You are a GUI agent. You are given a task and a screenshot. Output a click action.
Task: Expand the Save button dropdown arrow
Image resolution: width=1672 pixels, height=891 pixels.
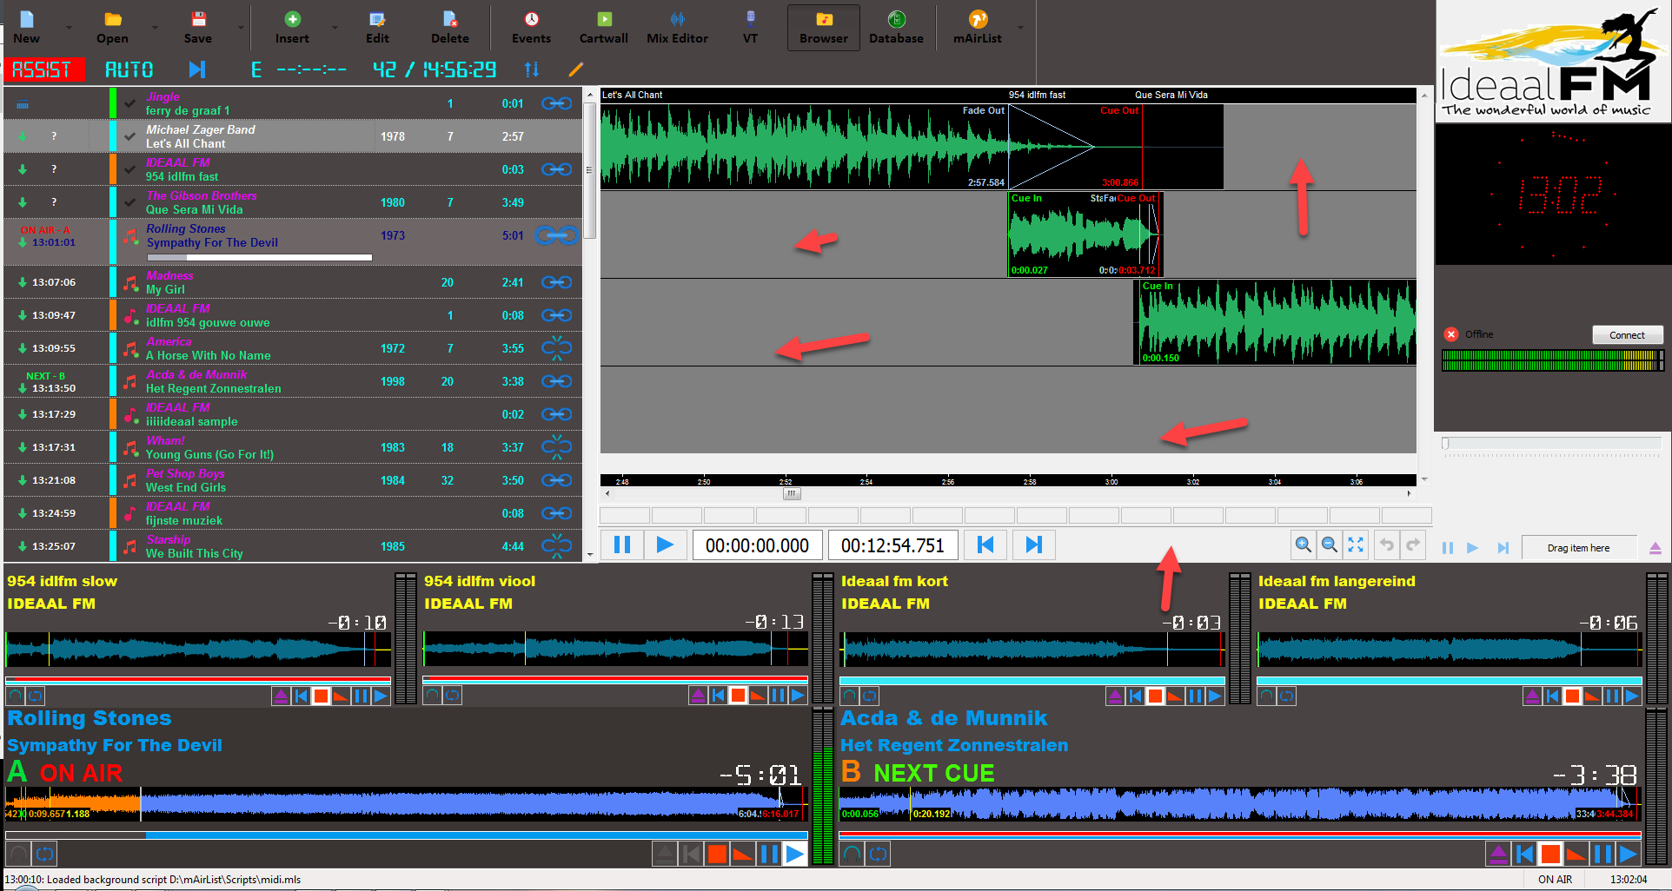click(x=241, y=27)
